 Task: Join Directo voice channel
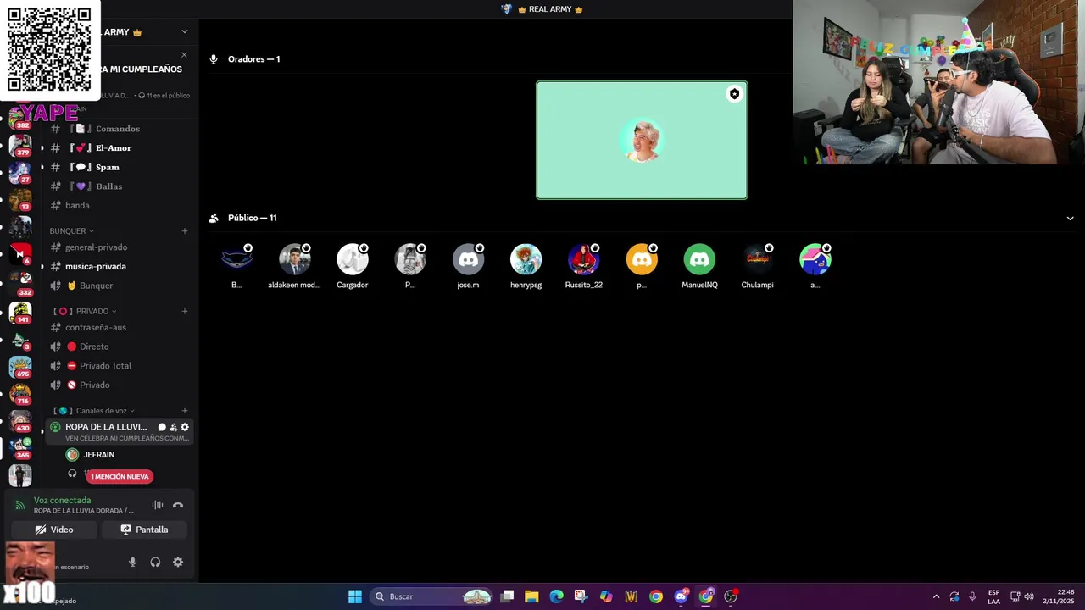[x=120, y=347]
